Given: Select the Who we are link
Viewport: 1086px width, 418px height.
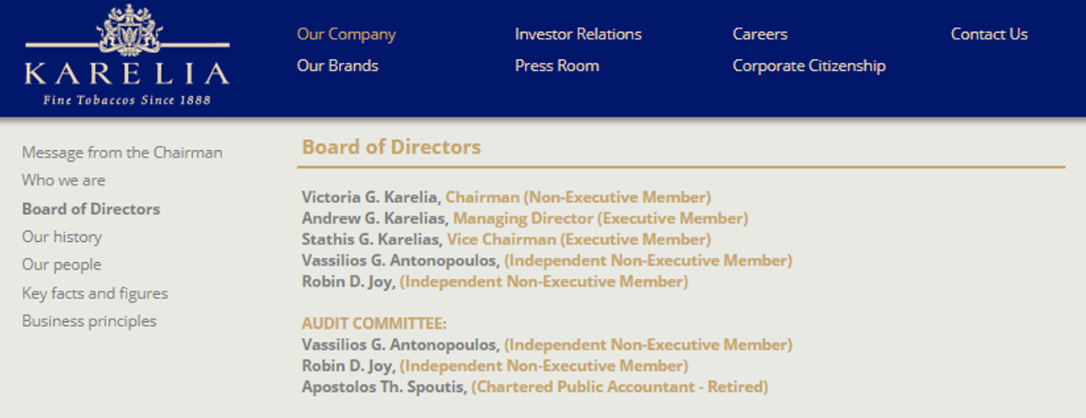Looking at the screenshot, I should (x=63, y=180).
